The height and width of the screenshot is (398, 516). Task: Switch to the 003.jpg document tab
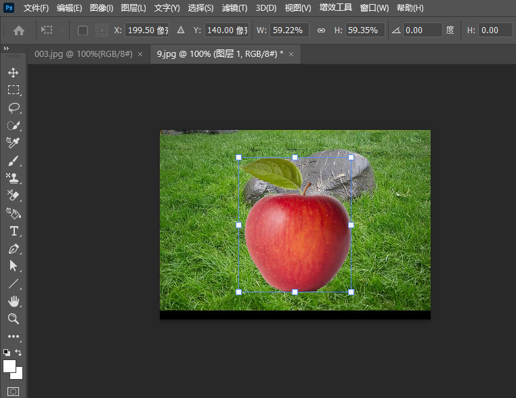point(83,54)
